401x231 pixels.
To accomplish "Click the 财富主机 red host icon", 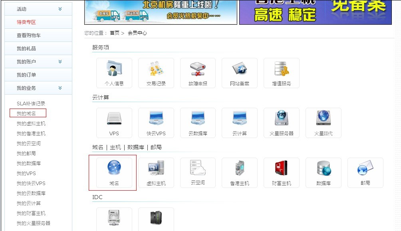I will click(x=281, y=169).
